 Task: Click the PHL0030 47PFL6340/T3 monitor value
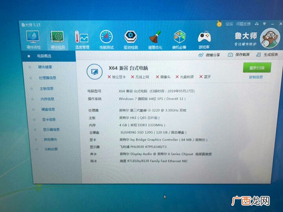pyautogui.click(x=143, y=147)
